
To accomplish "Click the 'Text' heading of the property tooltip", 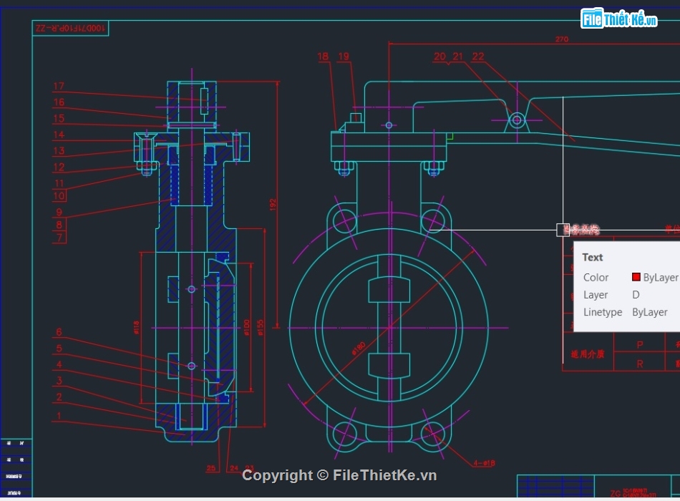I will click(593, 257).
